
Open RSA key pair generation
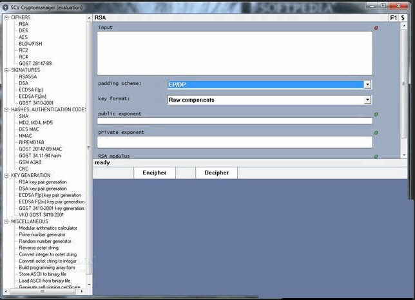tap(43, 182)
